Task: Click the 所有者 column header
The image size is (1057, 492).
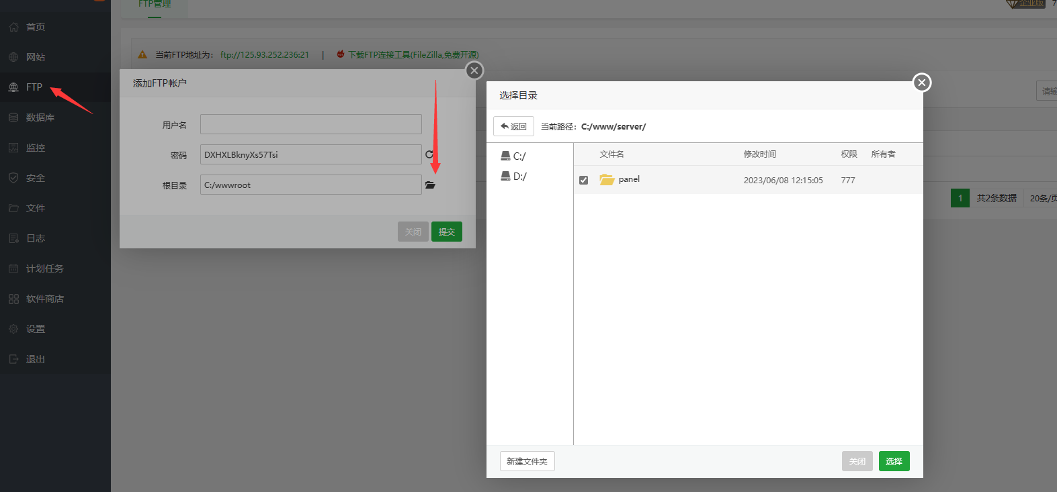Action: pyautogui.click(x=884, y=154)
